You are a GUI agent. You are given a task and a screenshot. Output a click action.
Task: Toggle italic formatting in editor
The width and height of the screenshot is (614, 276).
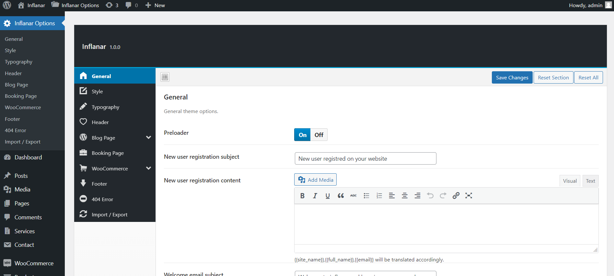coord(315,196)
